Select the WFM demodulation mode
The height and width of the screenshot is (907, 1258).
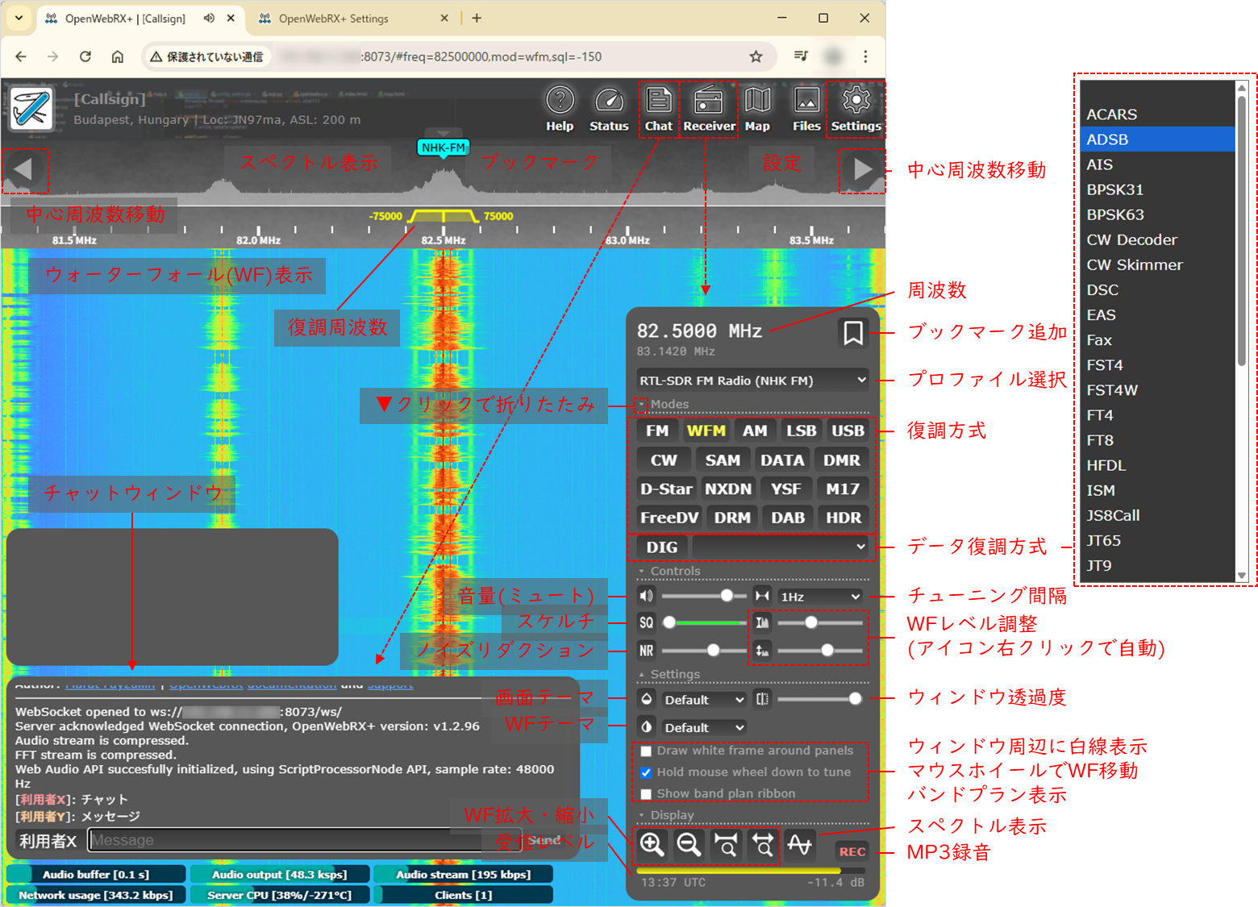pos(706,431)
